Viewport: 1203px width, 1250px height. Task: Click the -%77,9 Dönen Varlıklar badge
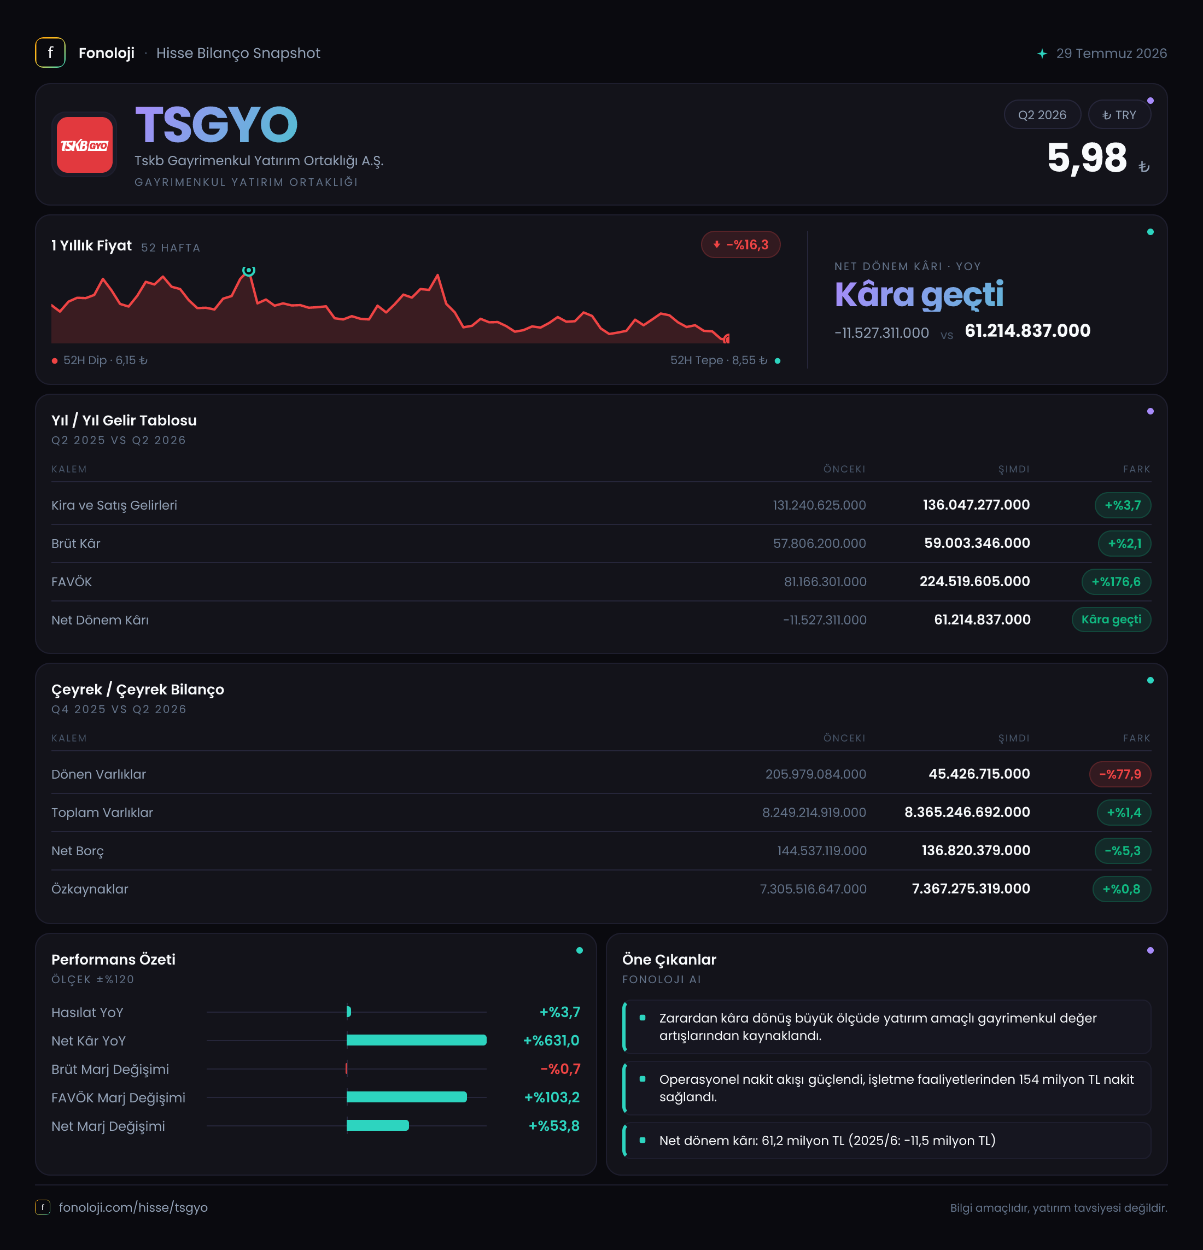click(x=1120, y=774)
